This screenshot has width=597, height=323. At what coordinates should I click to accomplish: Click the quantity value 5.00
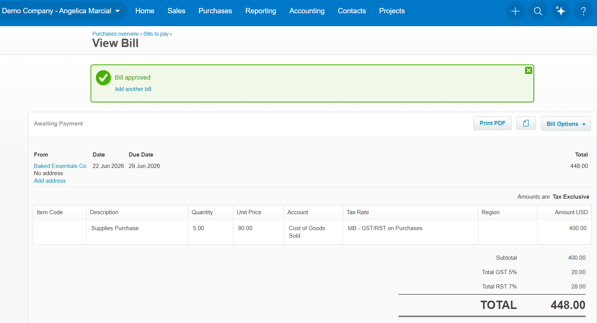click(x=198, y=228)
